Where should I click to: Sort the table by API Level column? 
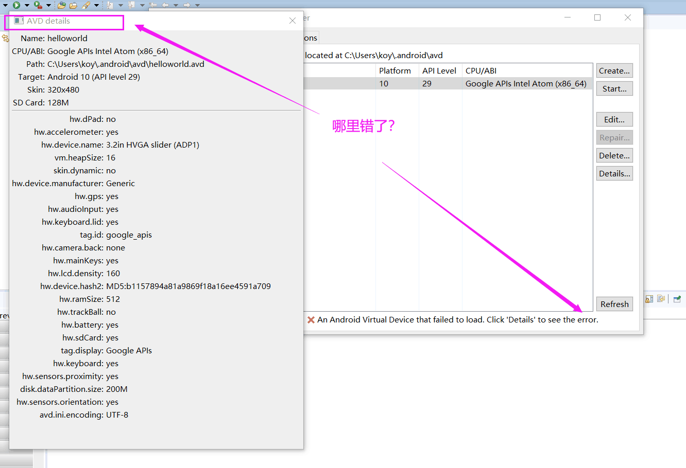[440, 70]
